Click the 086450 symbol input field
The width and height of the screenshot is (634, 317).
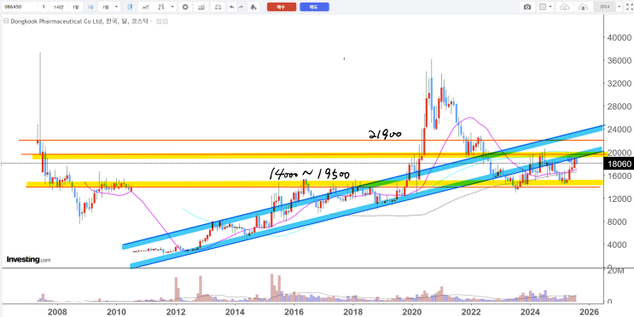coord(20,7)
